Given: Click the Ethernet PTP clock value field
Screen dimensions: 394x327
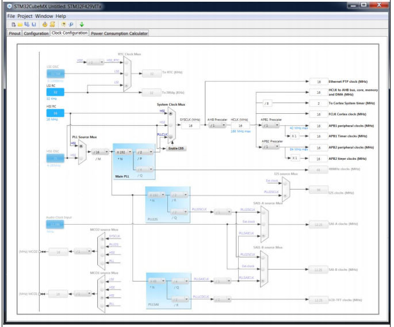Looking at the screenshot, I should tap(319, 82).
